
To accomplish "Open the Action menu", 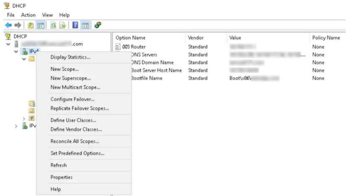I will [x=28, y=15].
